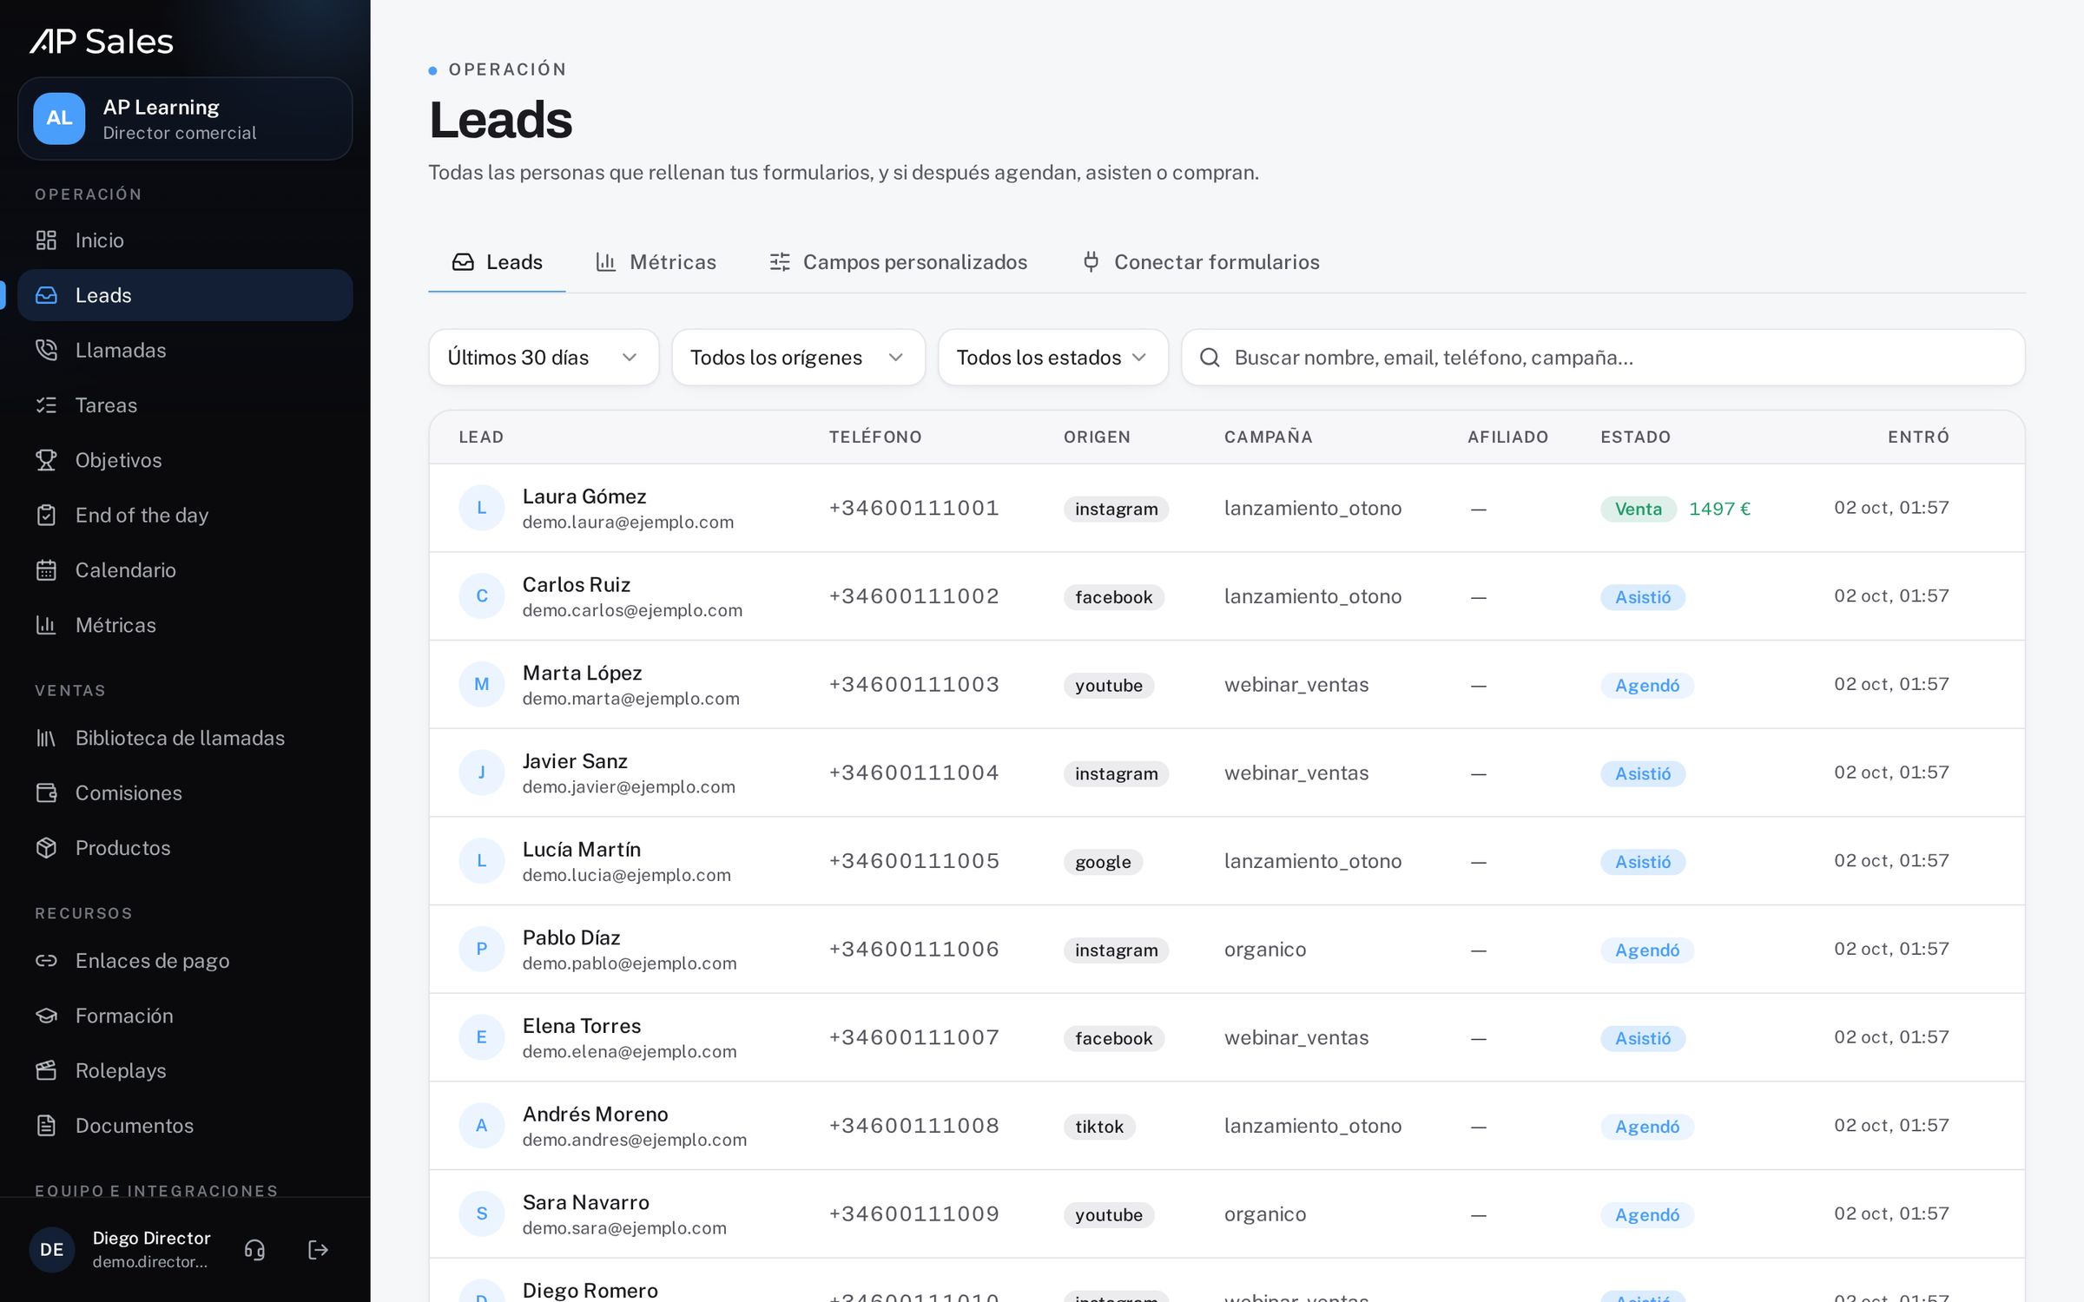Viewport: 2084px width, 1302px height.
Task: Open Productos in Ventas
Action: pyautogui.click(x=185, y=848)
